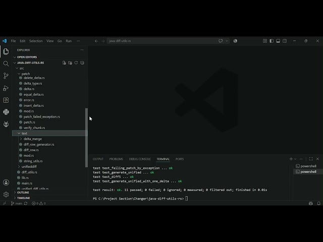
Task: Open the Run menu
Action: pyautogui.click(x=69, y=41)
